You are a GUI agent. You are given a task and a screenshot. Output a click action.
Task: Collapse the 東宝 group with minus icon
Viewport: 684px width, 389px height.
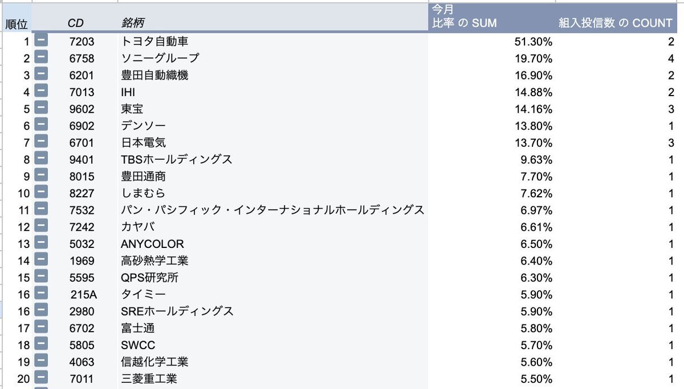(x=40, y=109)
